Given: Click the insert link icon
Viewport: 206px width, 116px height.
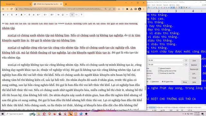Looking at the screenshot, I should pyautogui.click(x=59, y=15).
